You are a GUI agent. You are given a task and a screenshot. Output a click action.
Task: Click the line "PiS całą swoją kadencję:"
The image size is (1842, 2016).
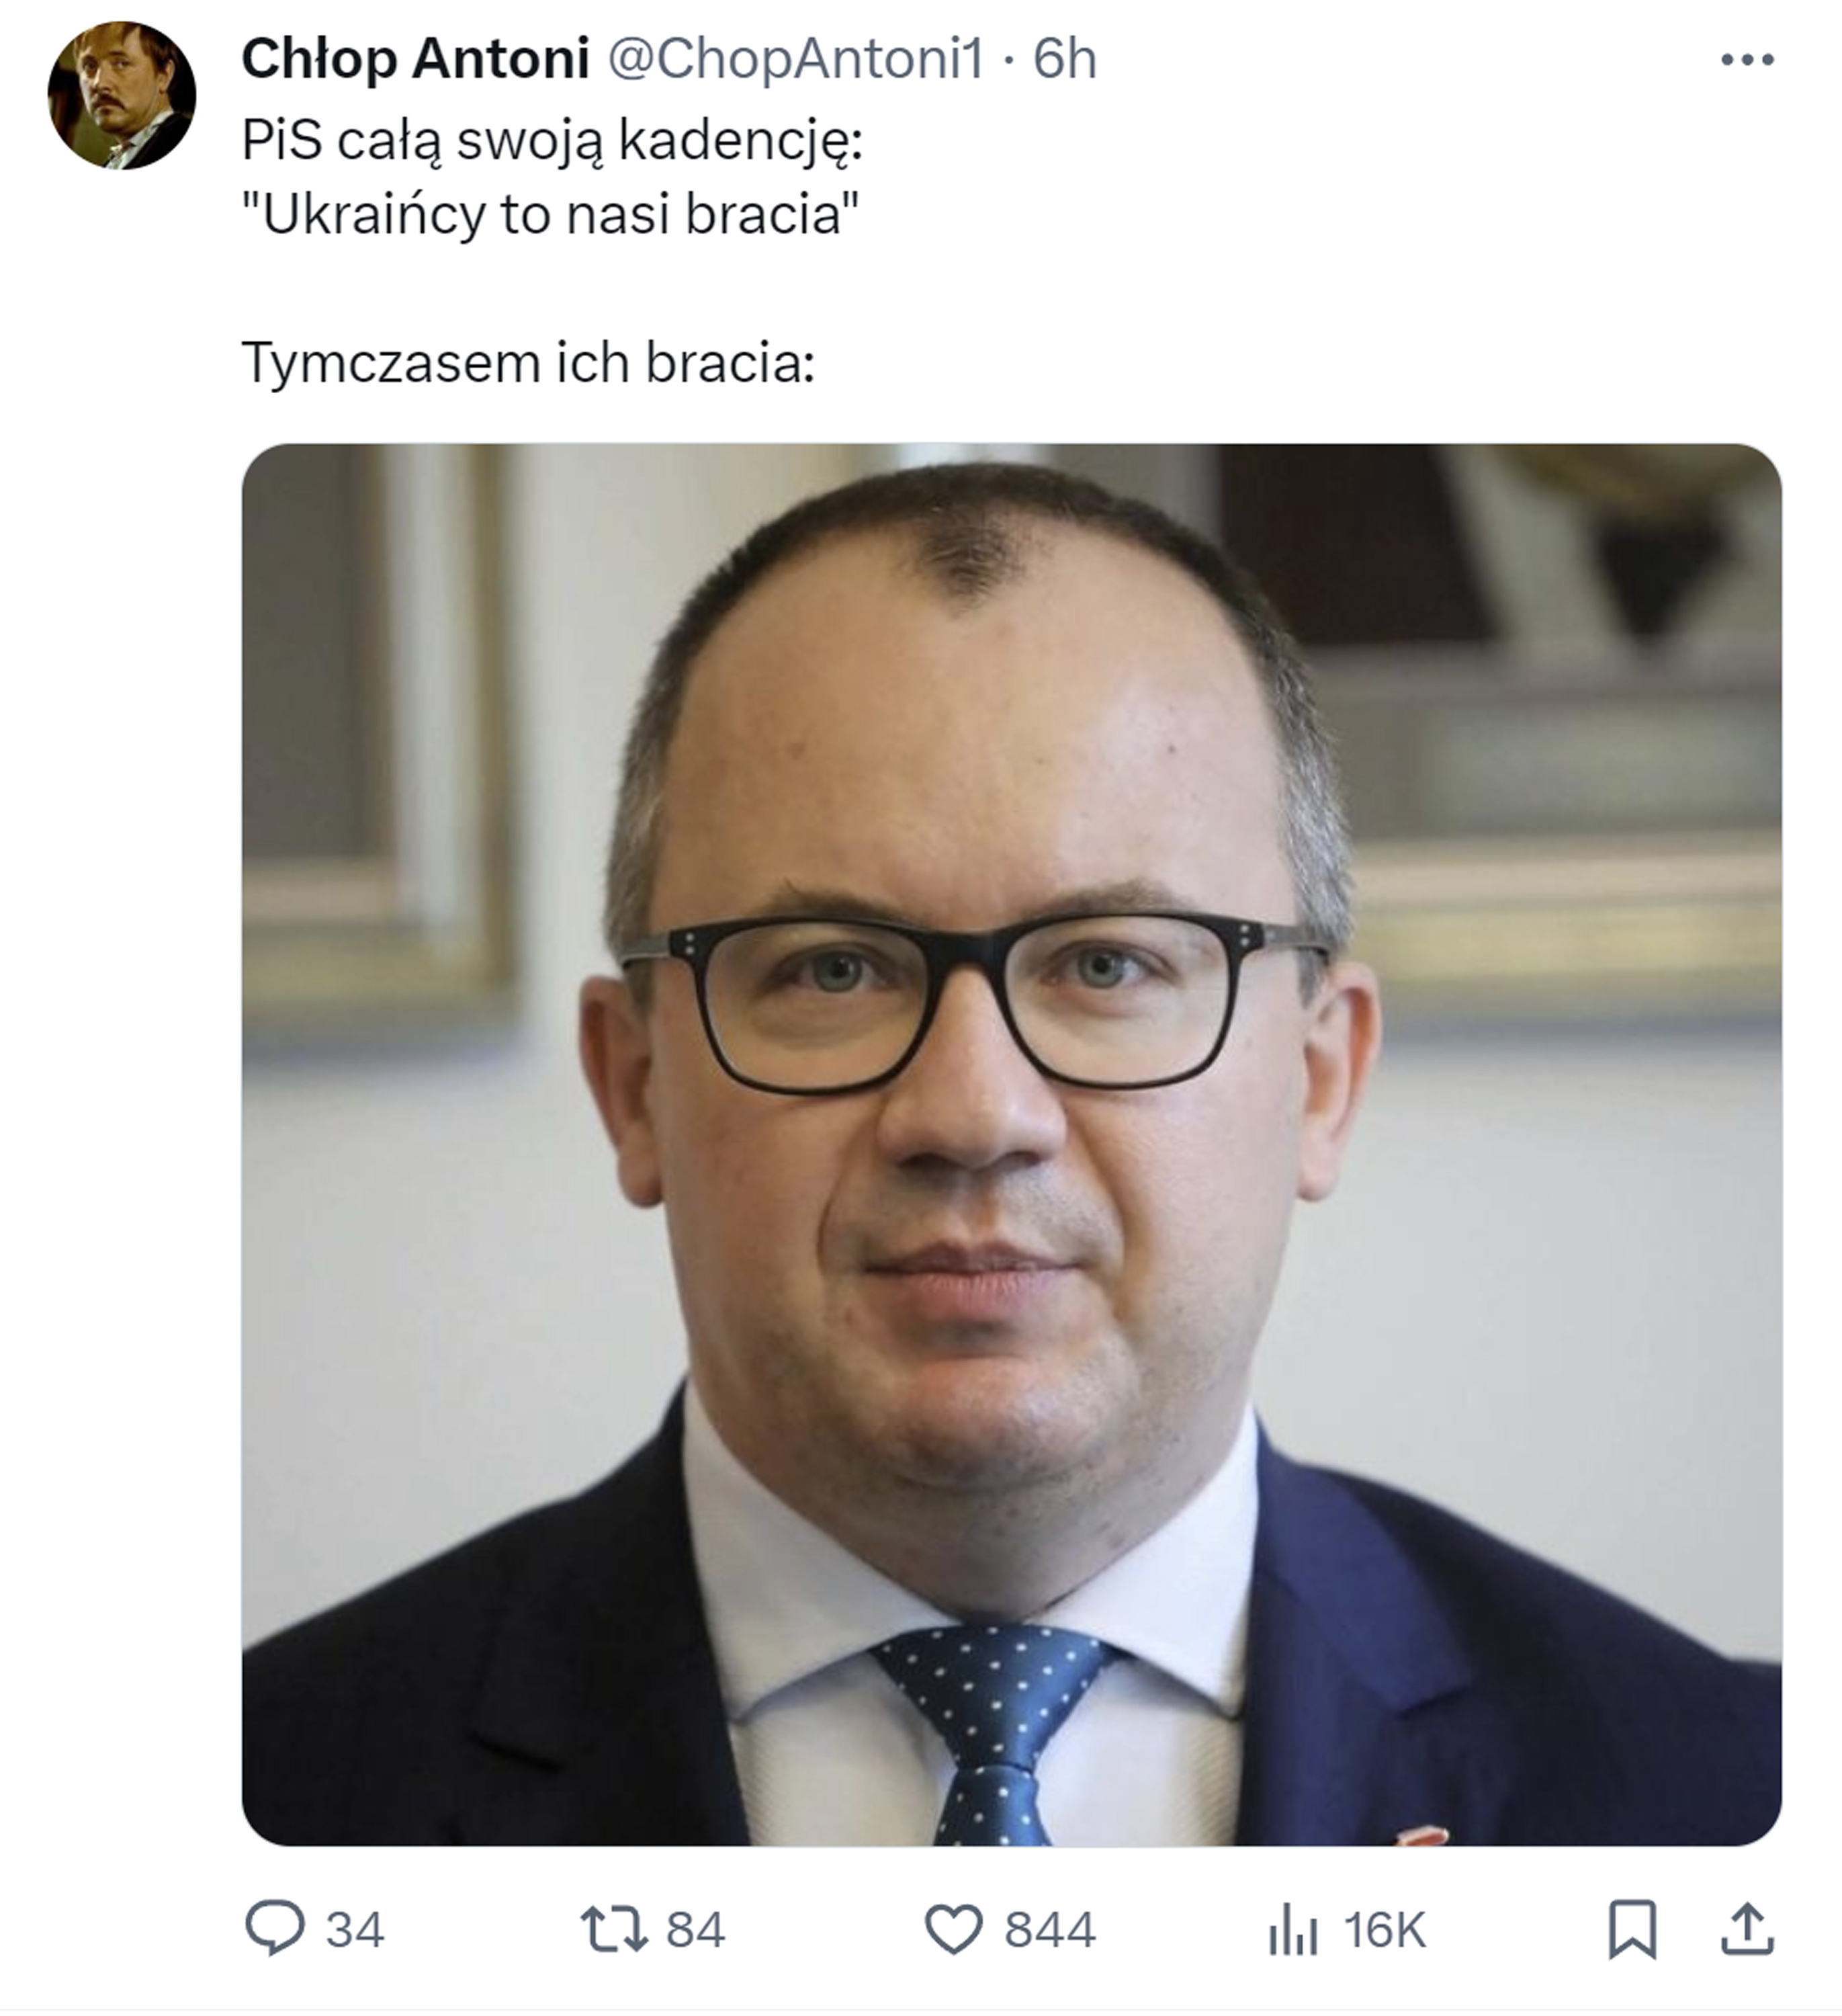pyautogui.click(x=552, y=140)
